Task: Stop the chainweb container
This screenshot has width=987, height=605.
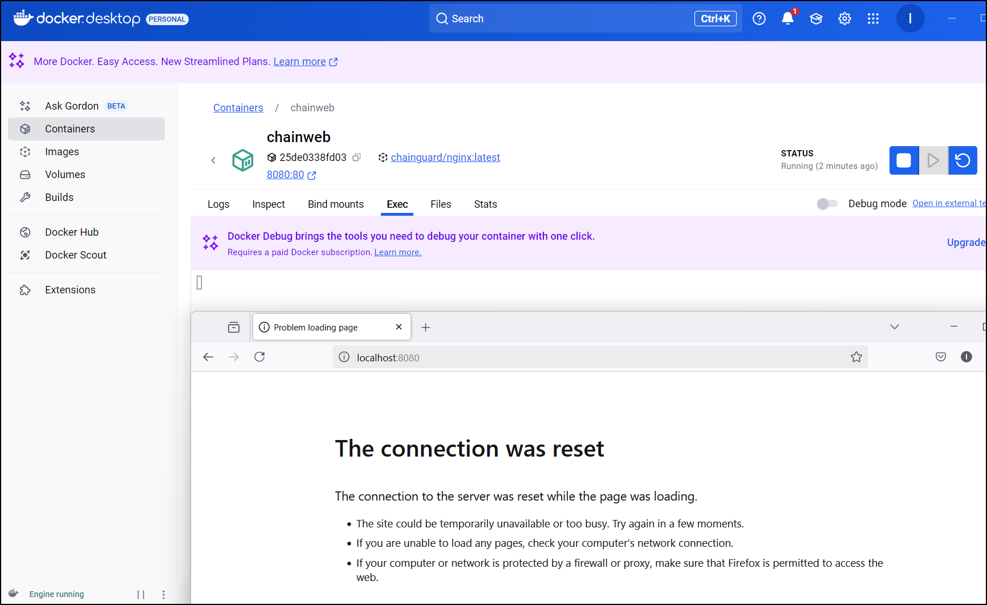Action: [904, 160]
